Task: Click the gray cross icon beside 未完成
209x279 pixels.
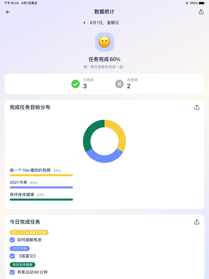Action: click(x=119, y=84)
